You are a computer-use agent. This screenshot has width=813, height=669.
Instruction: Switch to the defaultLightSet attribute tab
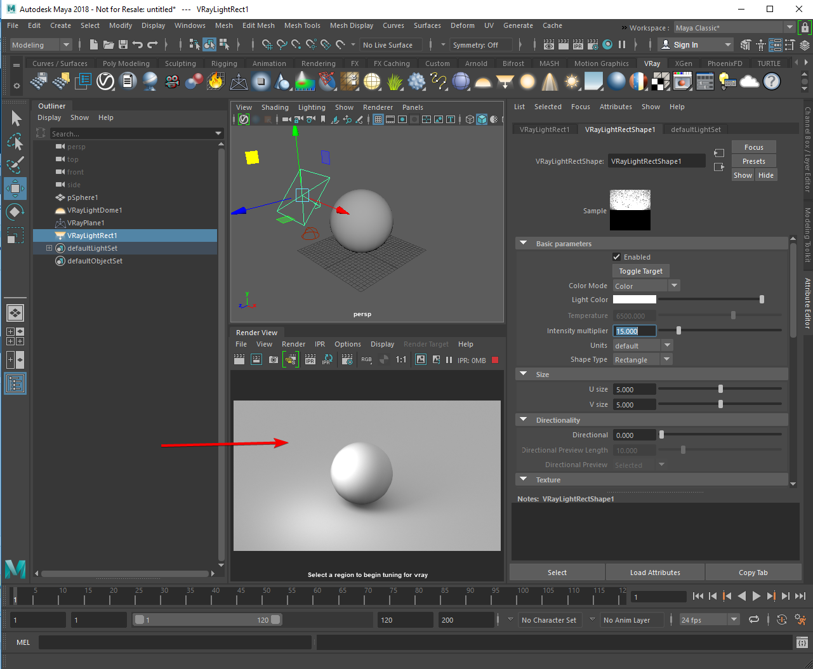696,129
